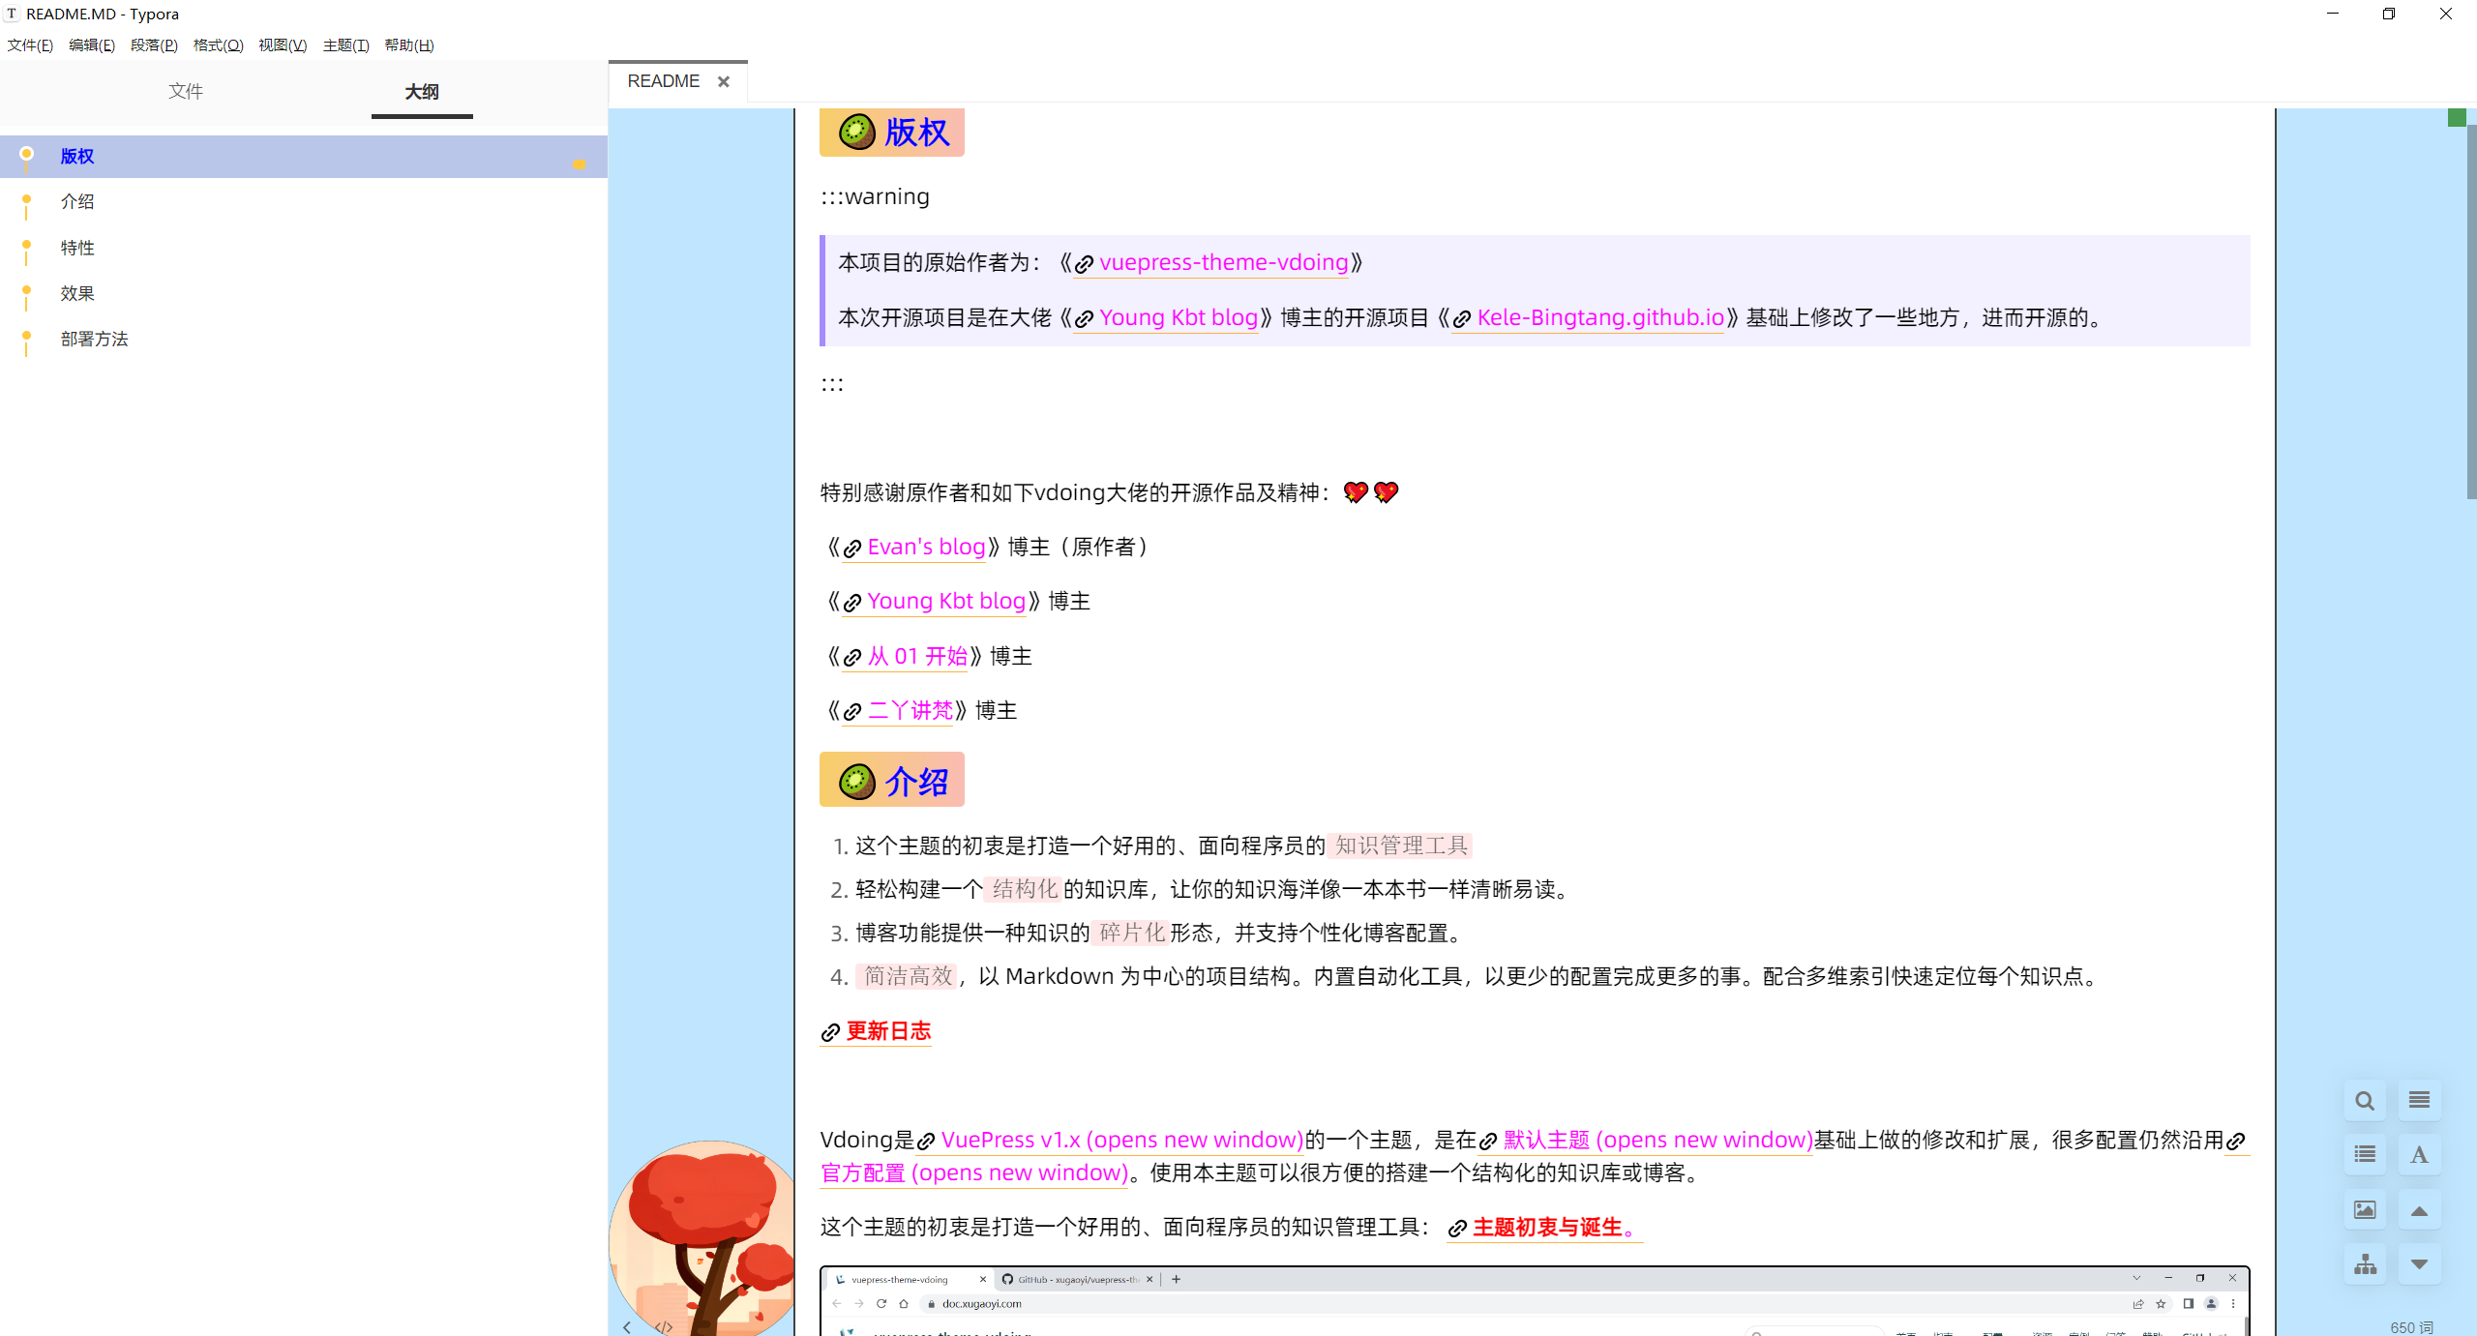Image resolution: width=2477 pixels, height=1336 pixels.
Task: Toggle source code mode icon
Action: [664, 1326]
